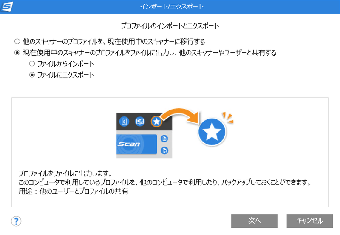Click the description line starting with このコンピュータで利用している
340x235 pixels.
pos(164,182)
